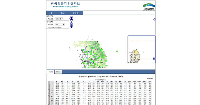The width and height of the screenshot is (200, 105).
Task: Switch to the Chart tab
Action: pos(58,72)
